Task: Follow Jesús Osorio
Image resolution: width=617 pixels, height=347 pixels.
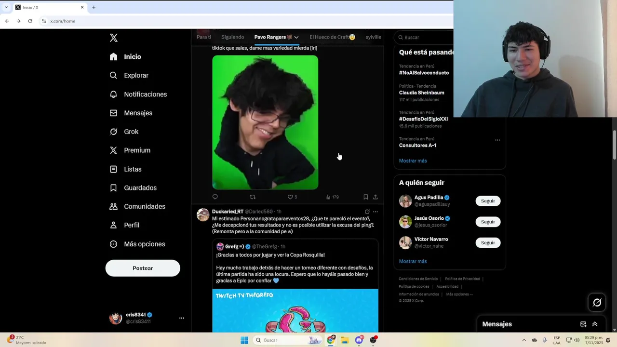Action: 488,222
